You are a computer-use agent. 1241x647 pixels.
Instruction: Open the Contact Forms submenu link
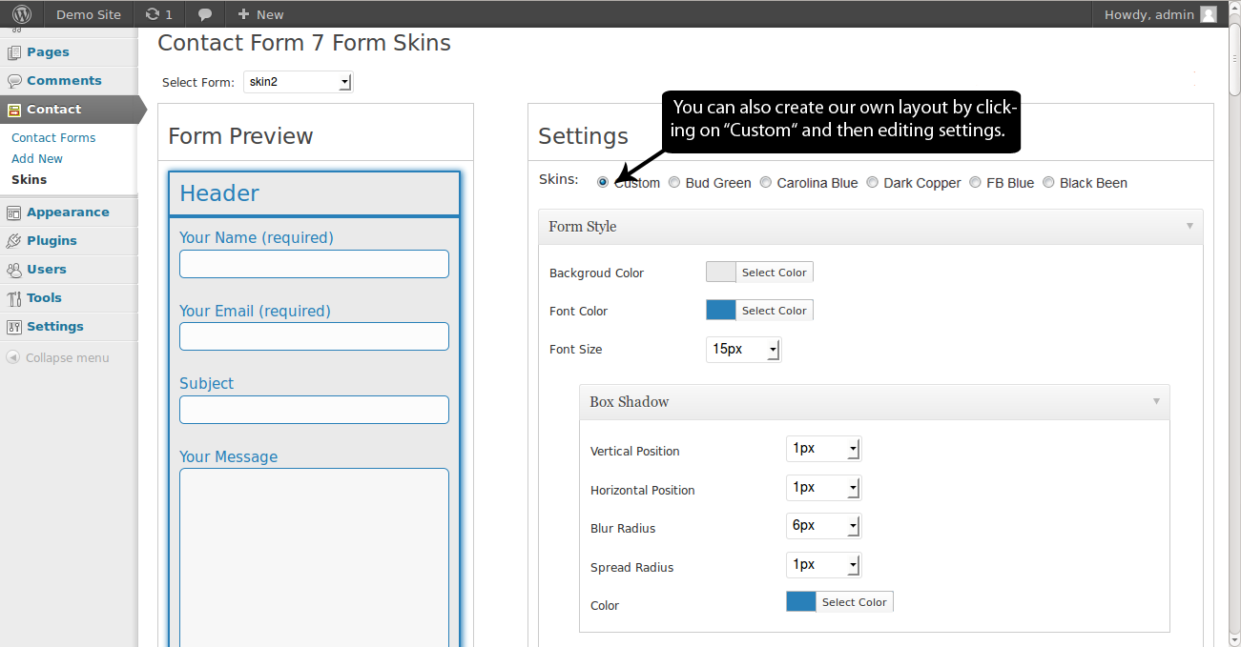(53, 138)
